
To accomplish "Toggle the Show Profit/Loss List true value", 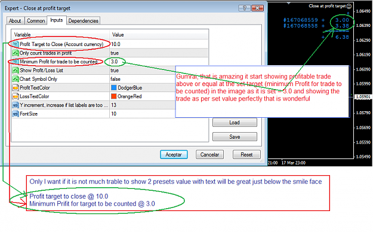I will tap(115, 71).
